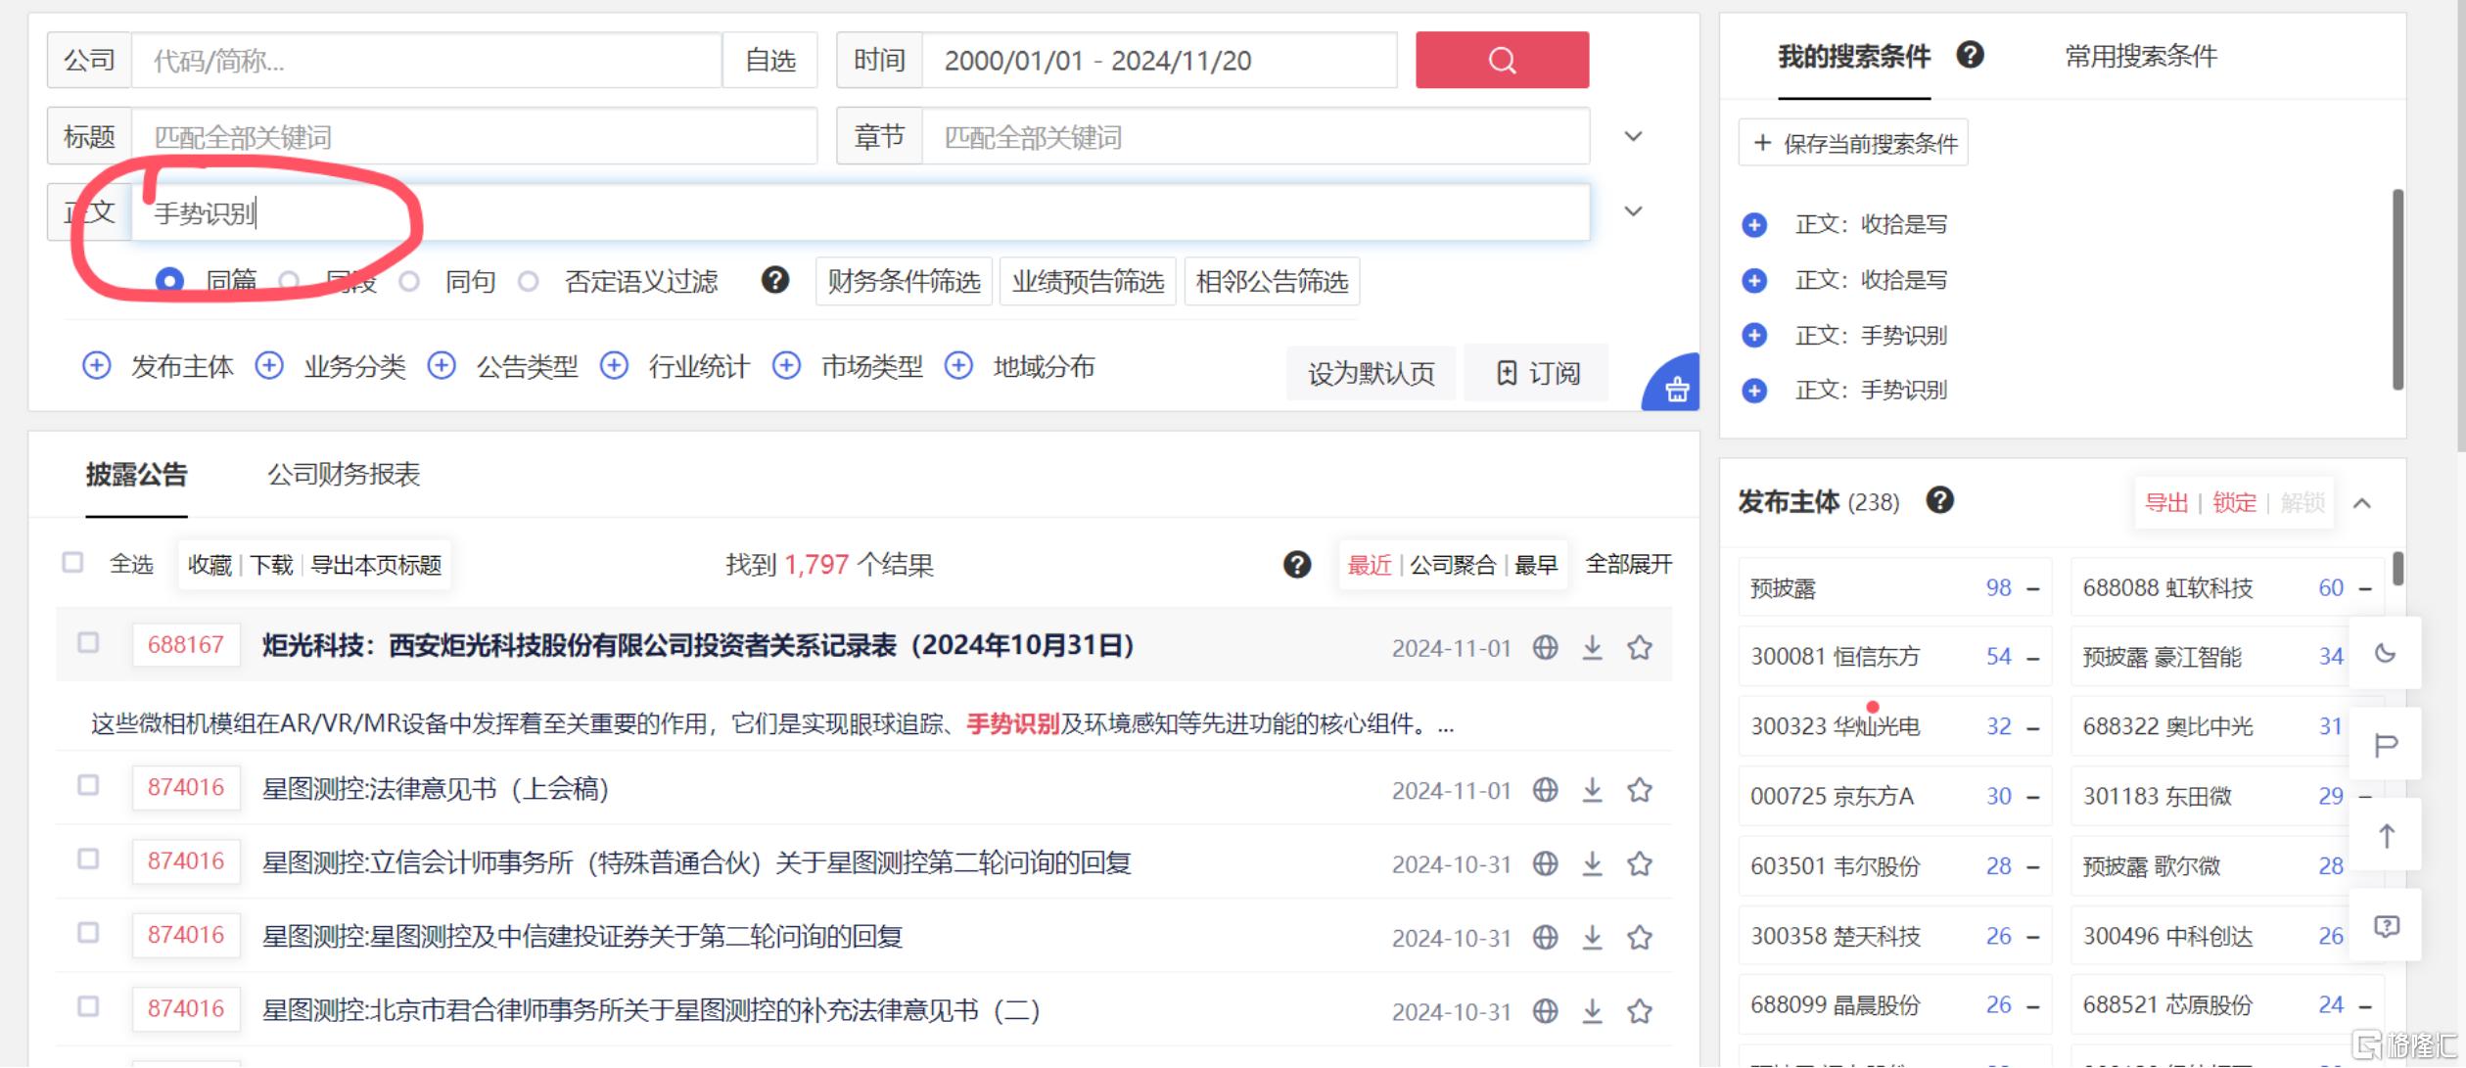Collapse the 发布主体 panel chevron

click(2362, 503)
